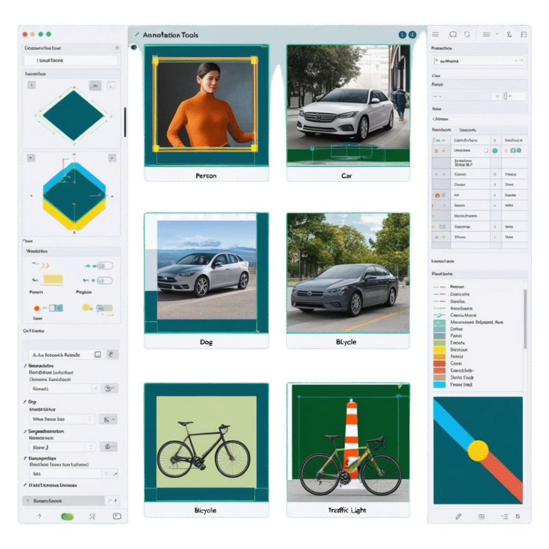549x549 pixels.
Task: Click the speech bubble comment icon in the top-right toolbar
Action: point(453,34)
